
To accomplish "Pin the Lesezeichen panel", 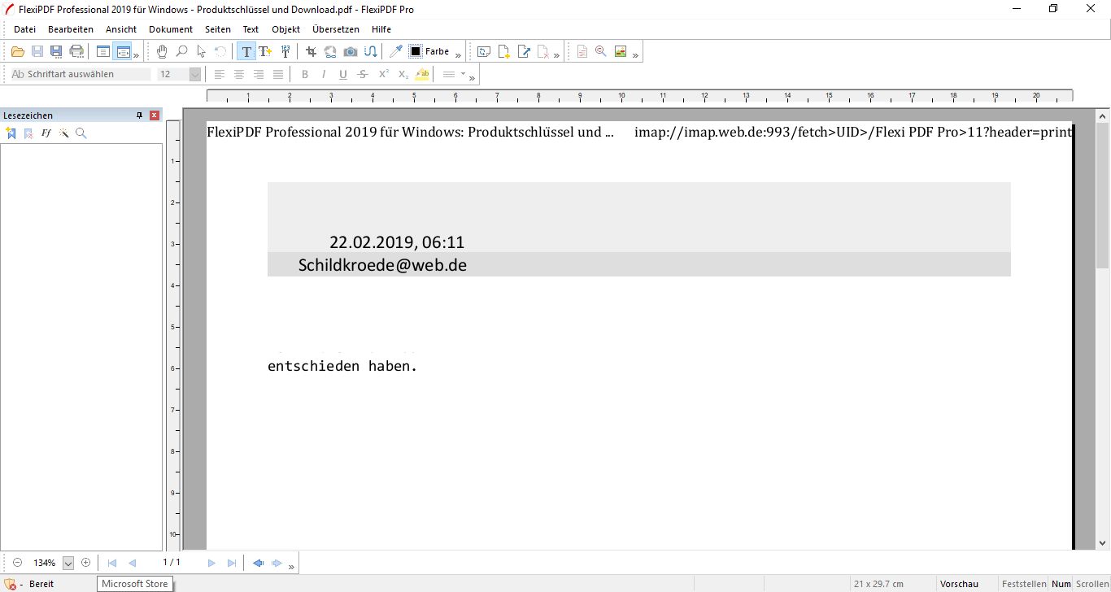I will pyautogui.click(x=140, y=115).
